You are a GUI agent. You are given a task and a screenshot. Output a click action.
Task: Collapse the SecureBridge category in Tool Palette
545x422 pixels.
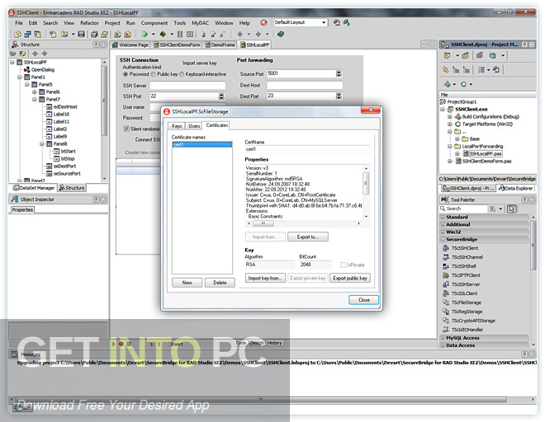[443, 240]
